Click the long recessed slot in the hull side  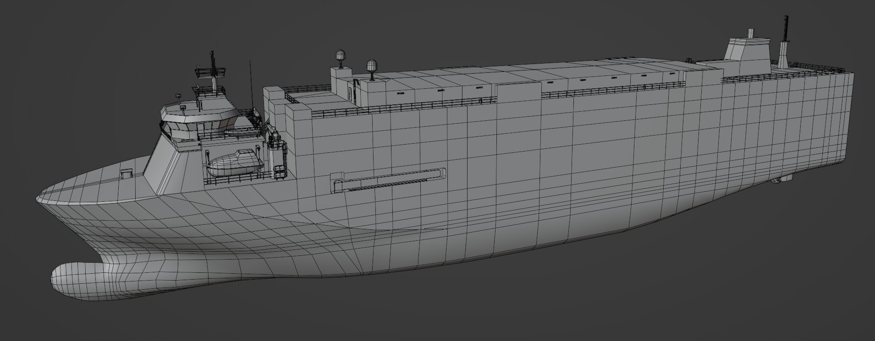[x=388, y=180]
